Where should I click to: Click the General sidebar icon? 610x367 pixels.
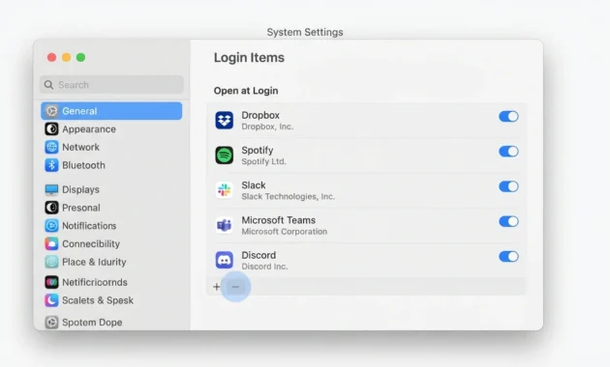(x=51, y=111)
